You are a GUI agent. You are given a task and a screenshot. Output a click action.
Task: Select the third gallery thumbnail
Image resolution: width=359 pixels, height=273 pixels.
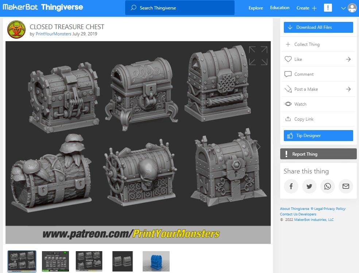[89, 261]
